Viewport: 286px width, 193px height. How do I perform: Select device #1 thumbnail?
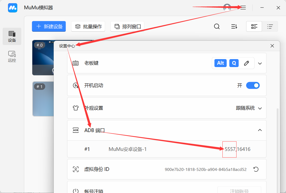[x=43, y=99]
